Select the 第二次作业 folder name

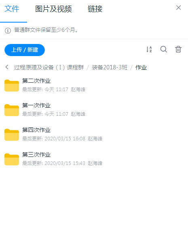point(36,81)
